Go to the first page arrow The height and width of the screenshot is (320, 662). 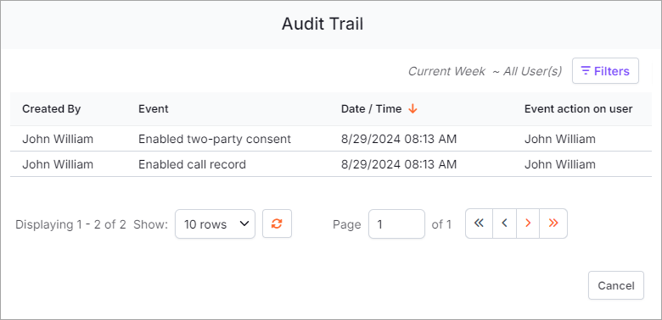pyautogui.click(x=479, y=223)
